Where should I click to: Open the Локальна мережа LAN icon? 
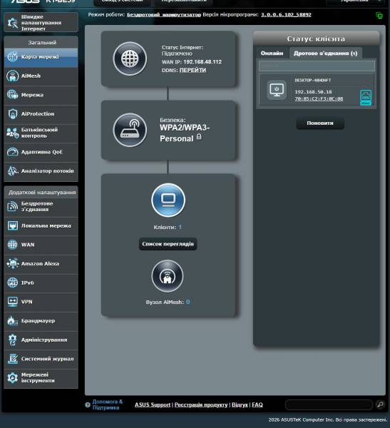point(13,225)
